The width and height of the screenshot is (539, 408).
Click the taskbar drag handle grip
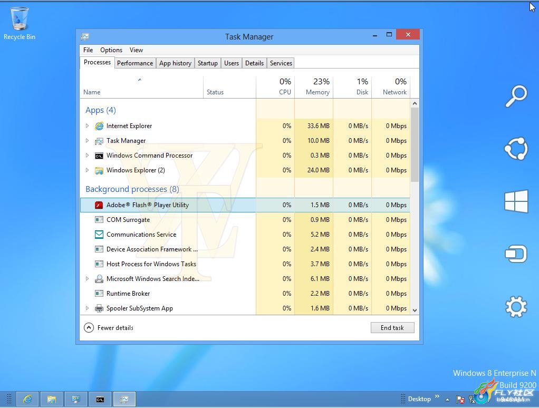click(9, 399)
